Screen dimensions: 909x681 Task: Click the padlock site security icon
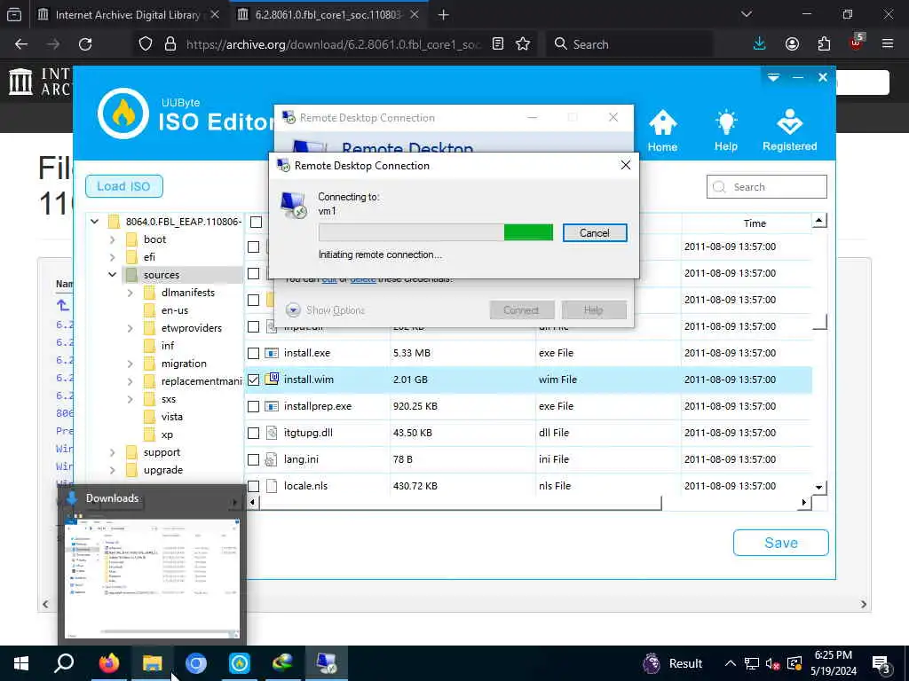pos(170,44)
